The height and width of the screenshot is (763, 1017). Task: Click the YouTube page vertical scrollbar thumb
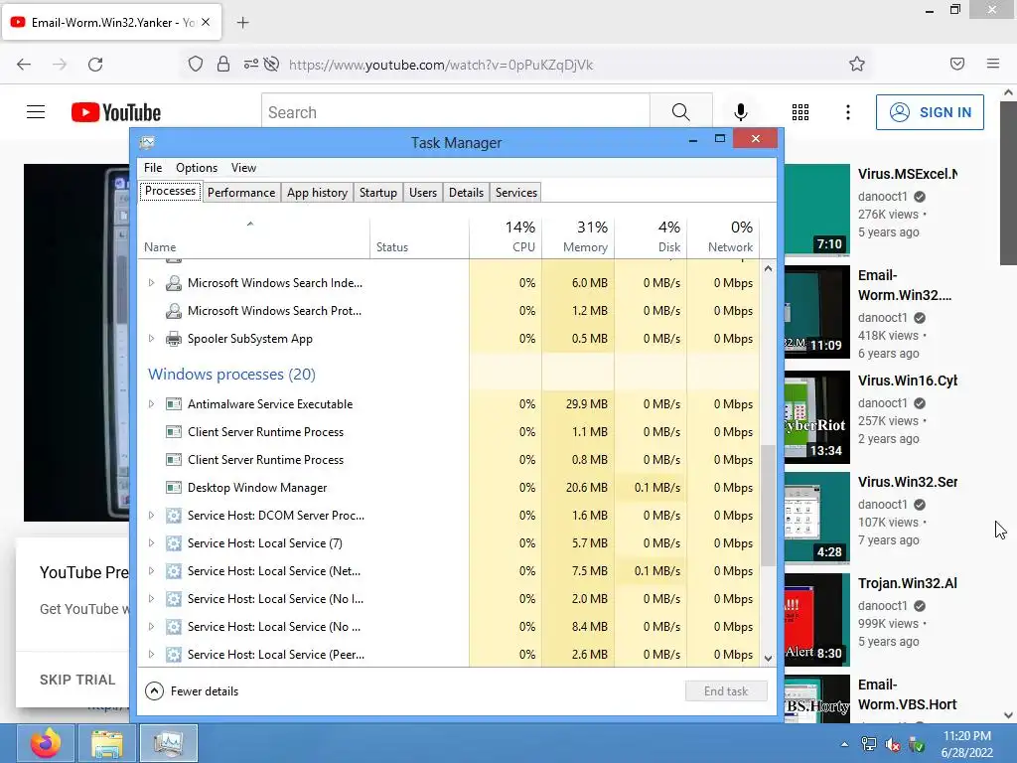point(1008,183)
